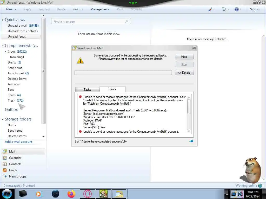Click Add e-mail account link
This screenshot has height=199, width=266.
click(x=18, y=142)
